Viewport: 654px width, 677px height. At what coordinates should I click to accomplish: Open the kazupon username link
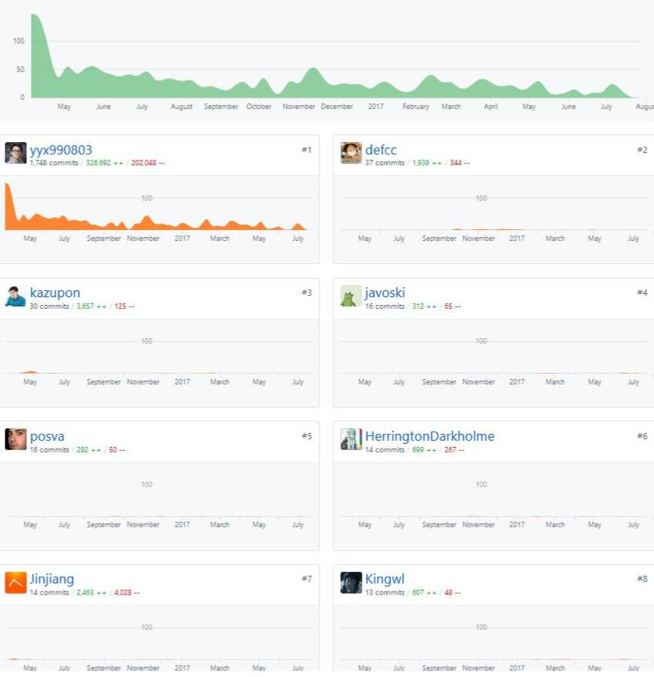point(55,293)
